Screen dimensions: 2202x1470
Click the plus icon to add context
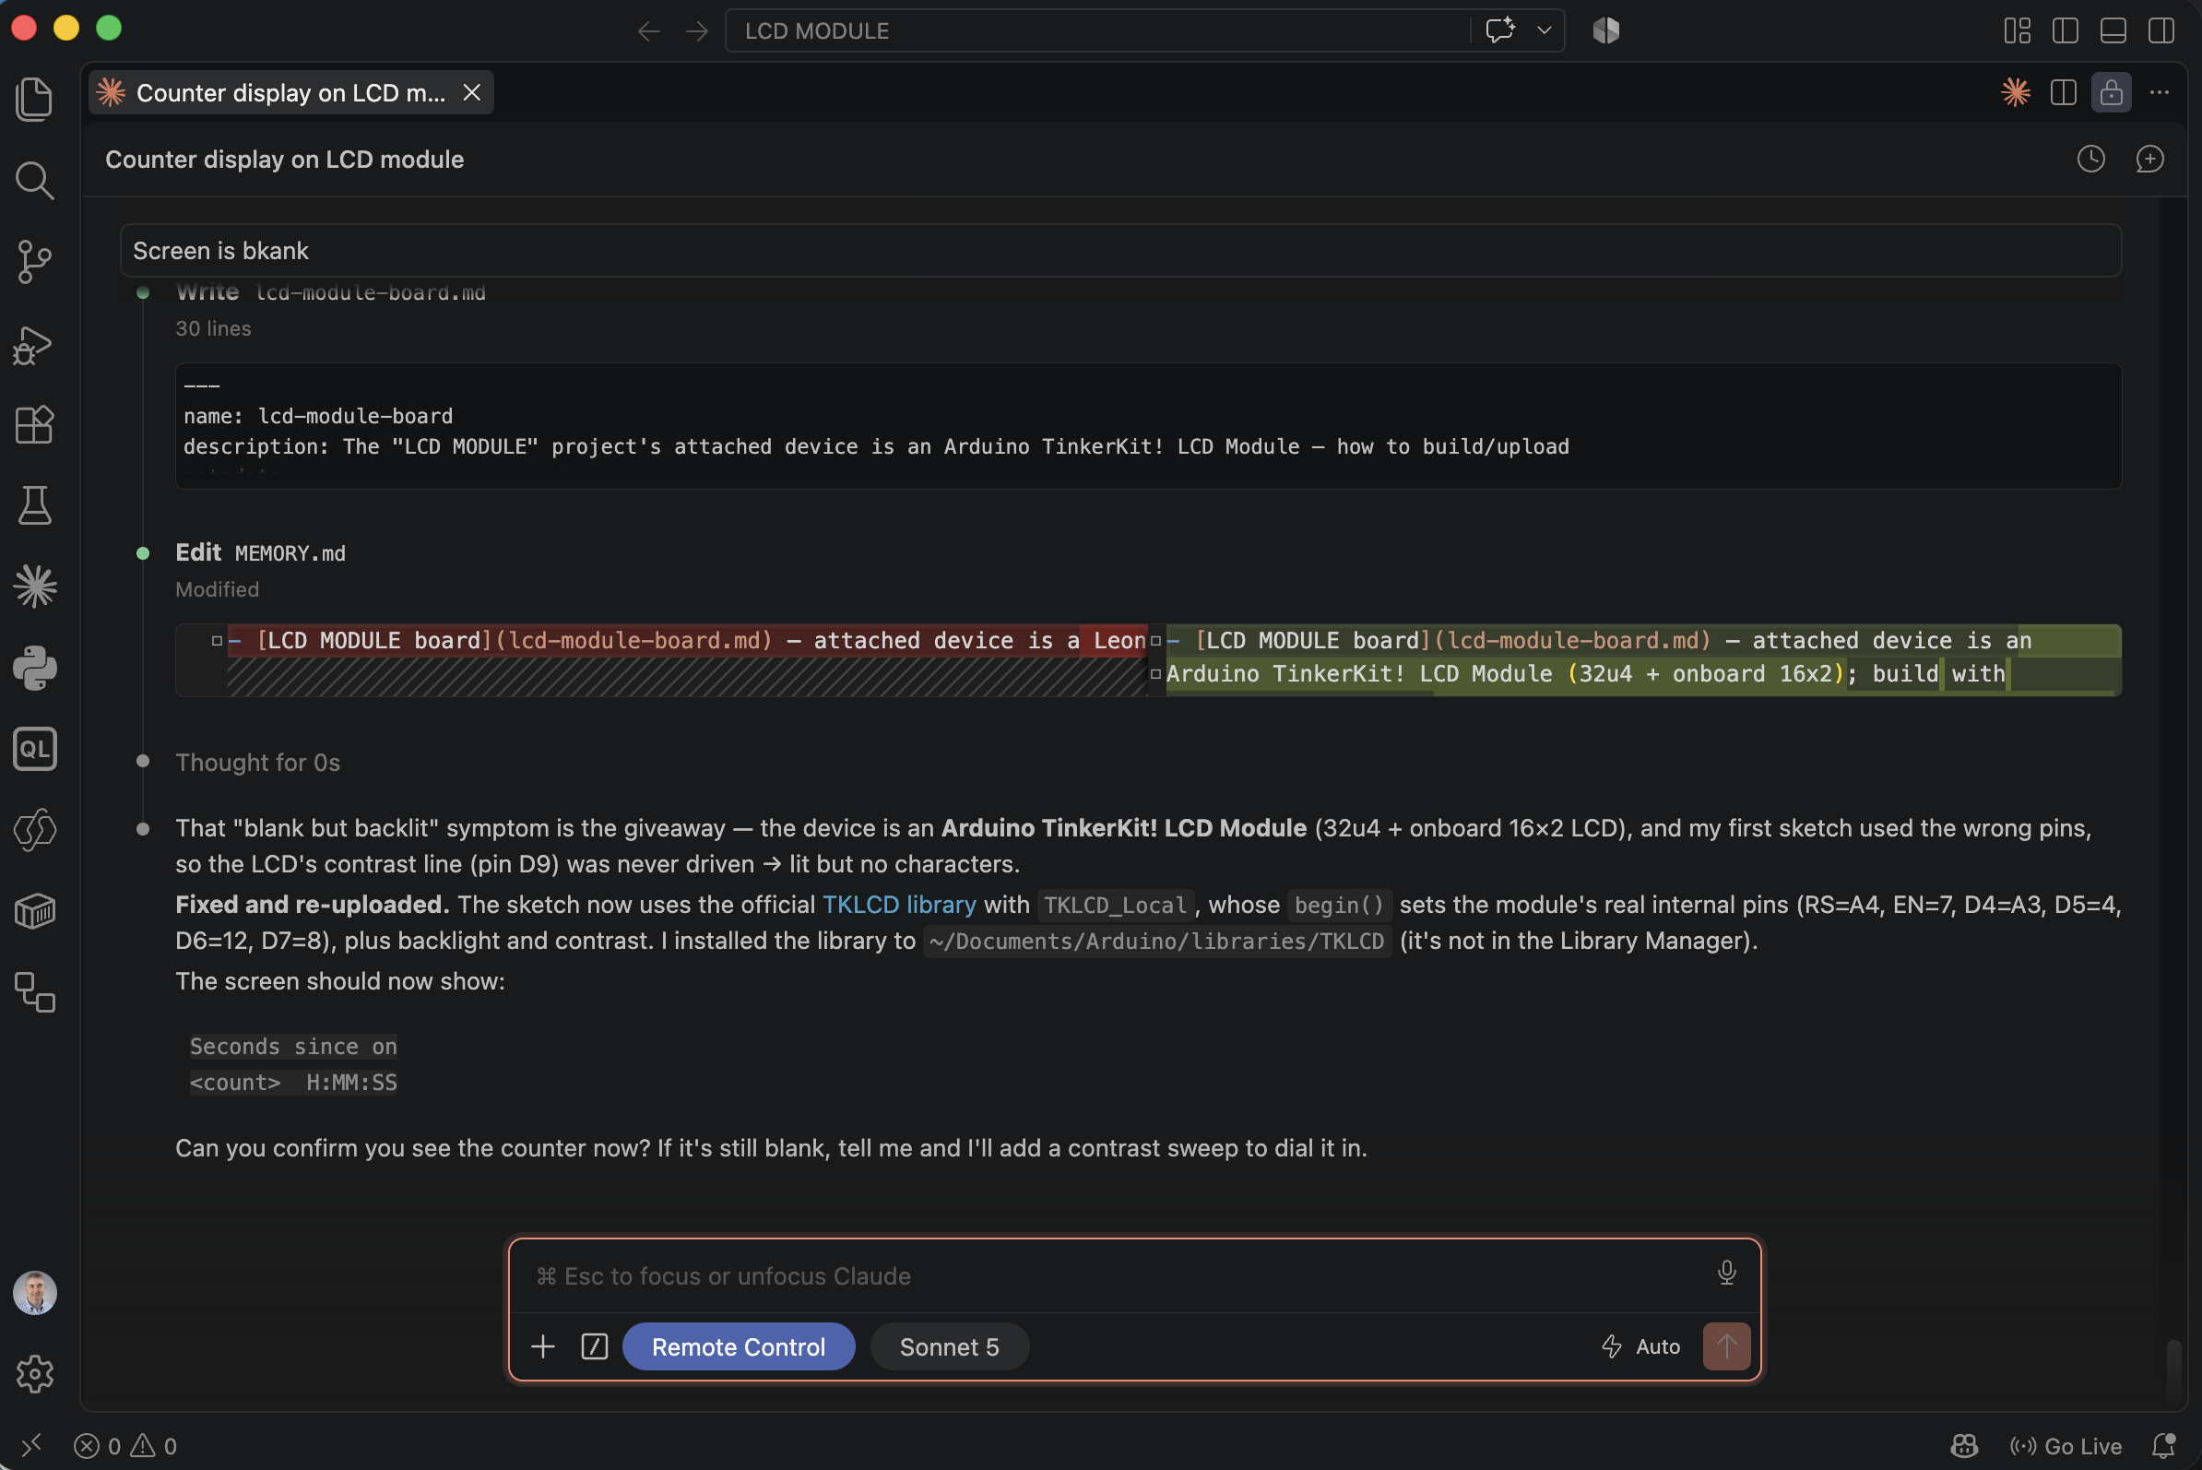(x=543, y=1346)
